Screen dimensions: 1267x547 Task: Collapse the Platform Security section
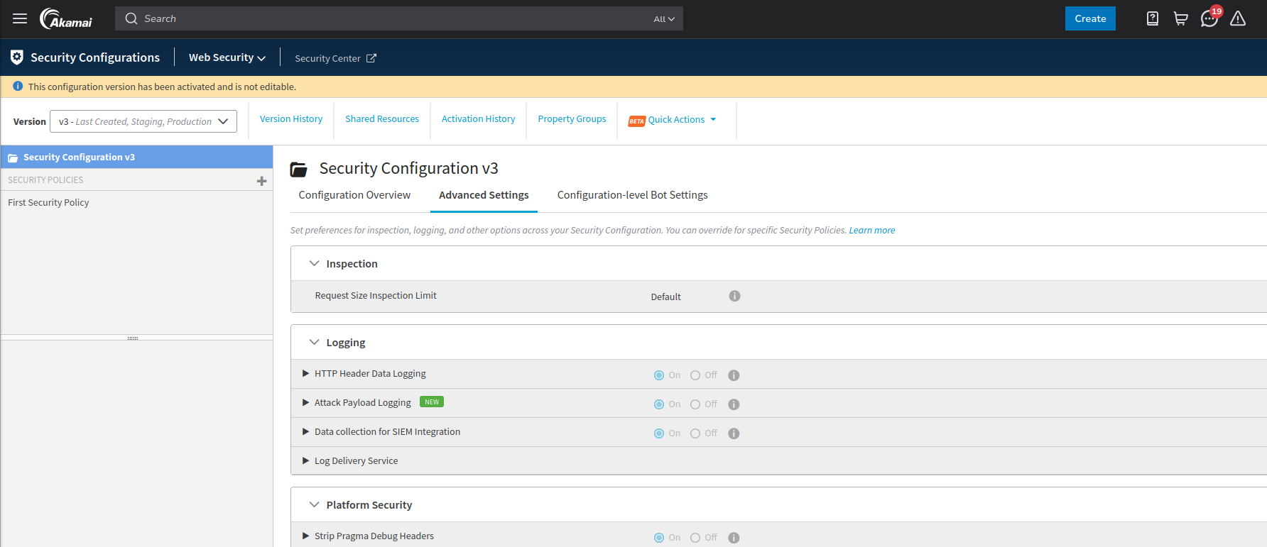(x=314, y=504)
